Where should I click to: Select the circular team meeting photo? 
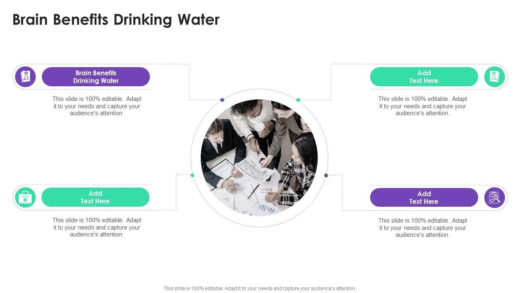coord(259,157)
